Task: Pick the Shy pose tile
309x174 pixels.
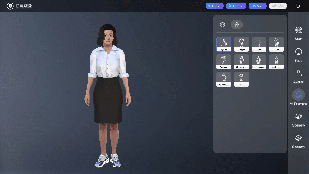Action: (241, 79)
